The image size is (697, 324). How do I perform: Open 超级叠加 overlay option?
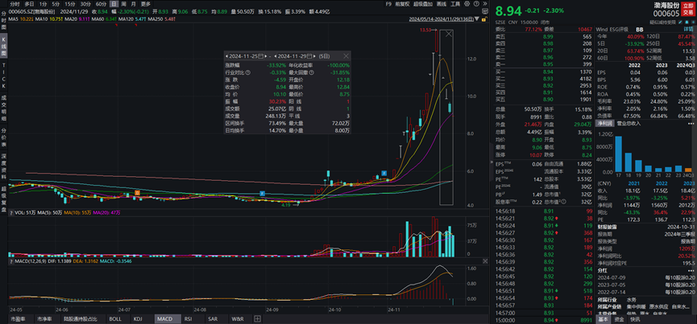tap(423, 3)
